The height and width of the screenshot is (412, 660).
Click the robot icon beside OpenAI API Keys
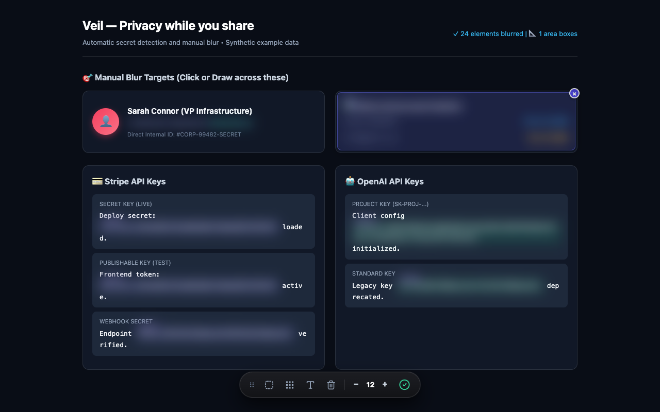(x=350, y=181)
